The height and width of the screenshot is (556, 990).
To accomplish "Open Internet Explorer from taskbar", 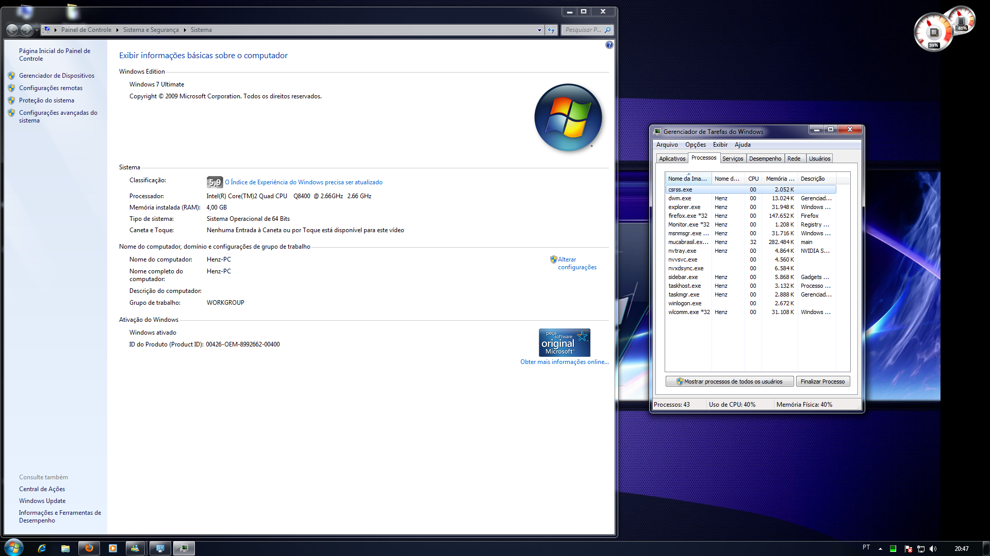I will [42, 548].
